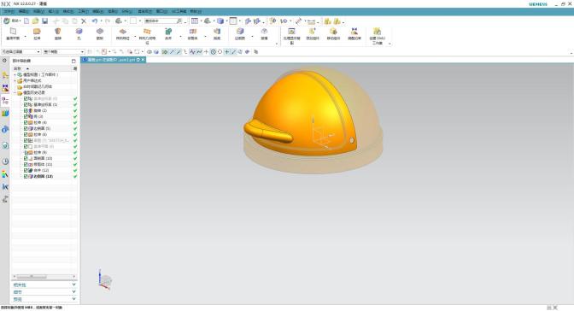Maximize the Part Navigator panel
Viewport: 574px width, 311px height.
(73, 61)
